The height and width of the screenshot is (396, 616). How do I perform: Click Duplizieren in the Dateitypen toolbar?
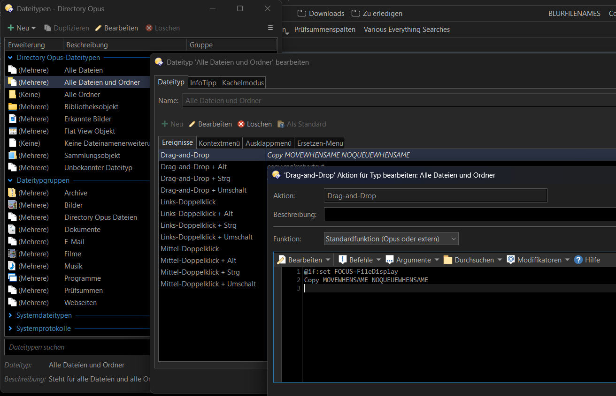pos(67,28)
